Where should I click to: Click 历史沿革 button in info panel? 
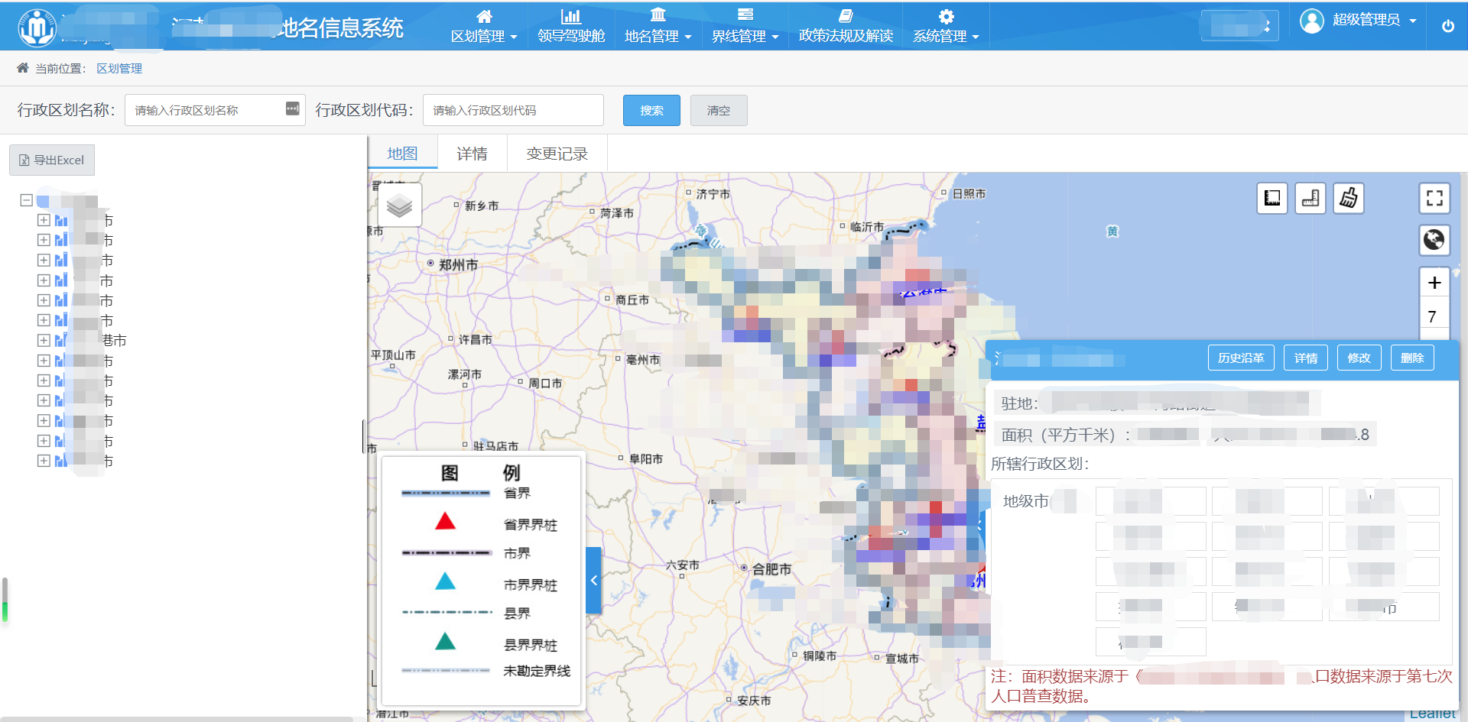coord(1241,358)
